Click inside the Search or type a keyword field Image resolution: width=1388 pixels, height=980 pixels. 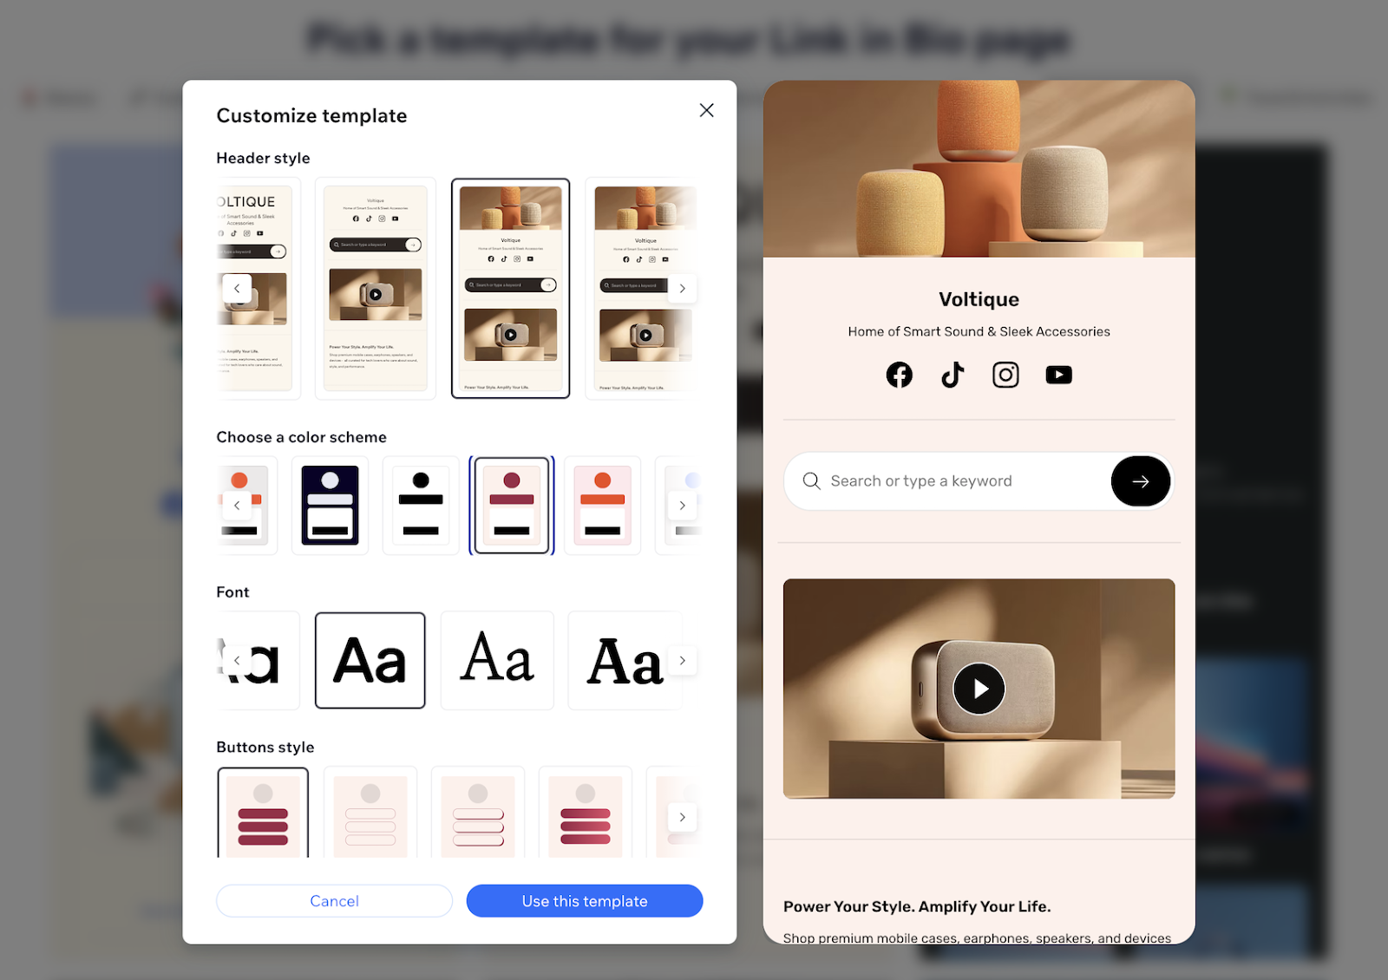[x=954, y=480]
